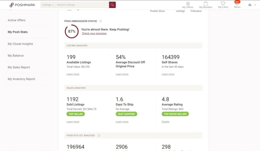Click Details under Average Rating
Screen dimensions: 260x151
(166, 122)
